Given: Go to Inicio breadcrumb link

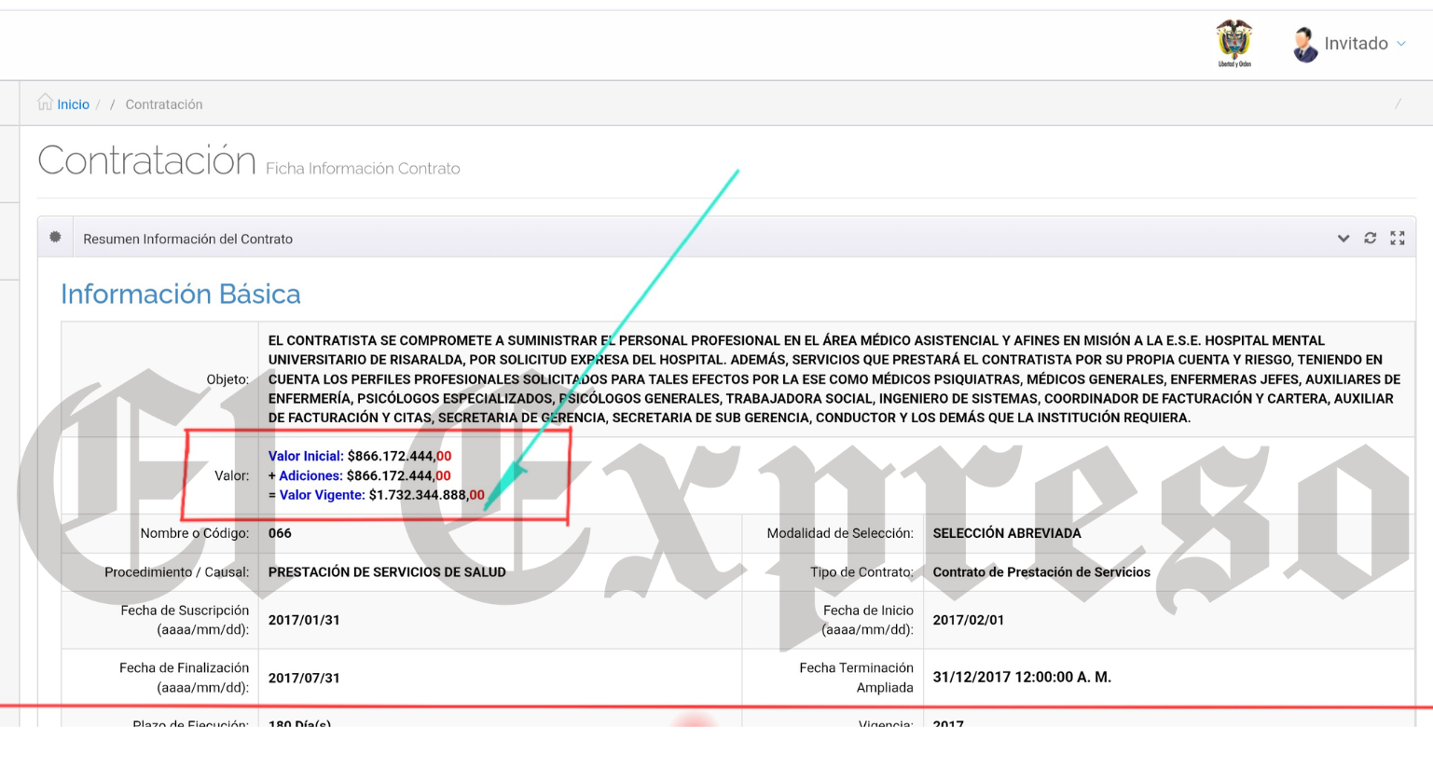Looking at the screenshot, I should [x=73, y=104].
